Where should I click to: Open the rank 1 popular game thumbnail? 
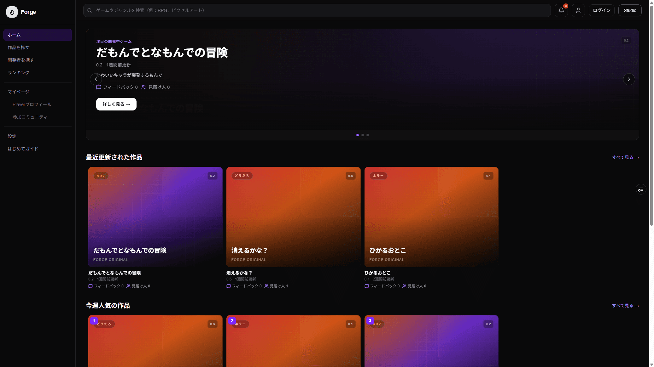155,341
